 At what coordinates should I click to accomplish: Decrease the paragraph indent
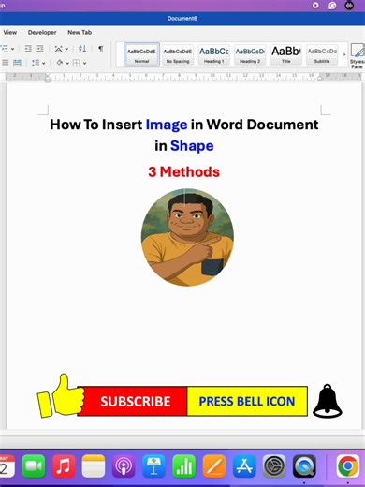(28, 49)
